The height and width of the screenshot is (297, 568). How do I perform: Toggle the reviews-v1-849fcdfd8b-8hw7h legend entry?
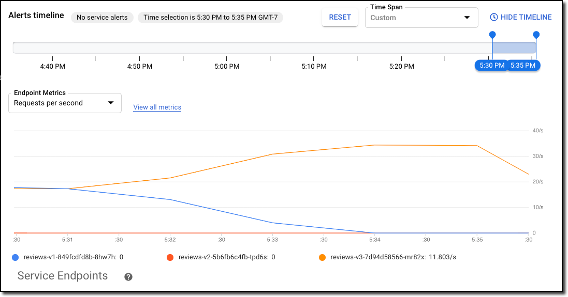(x=68, y=257)
